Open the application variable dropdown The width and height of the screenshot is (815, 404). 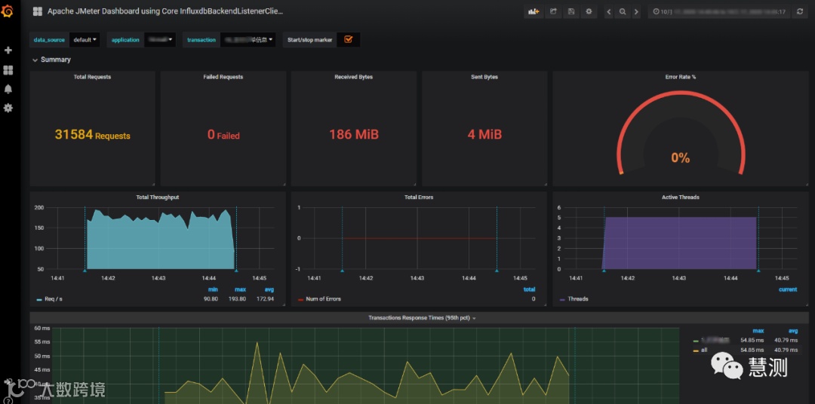tap(160, 40)
